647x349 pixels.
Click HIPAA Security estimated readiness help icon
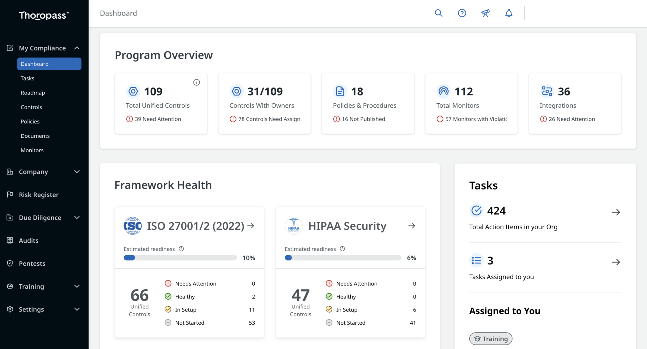[x=342, y=249]
